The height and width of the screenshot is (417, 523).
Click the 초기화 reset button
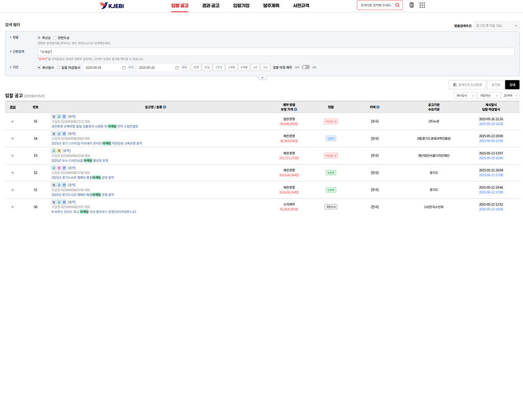pyautogui.click(x=495, y=85)
